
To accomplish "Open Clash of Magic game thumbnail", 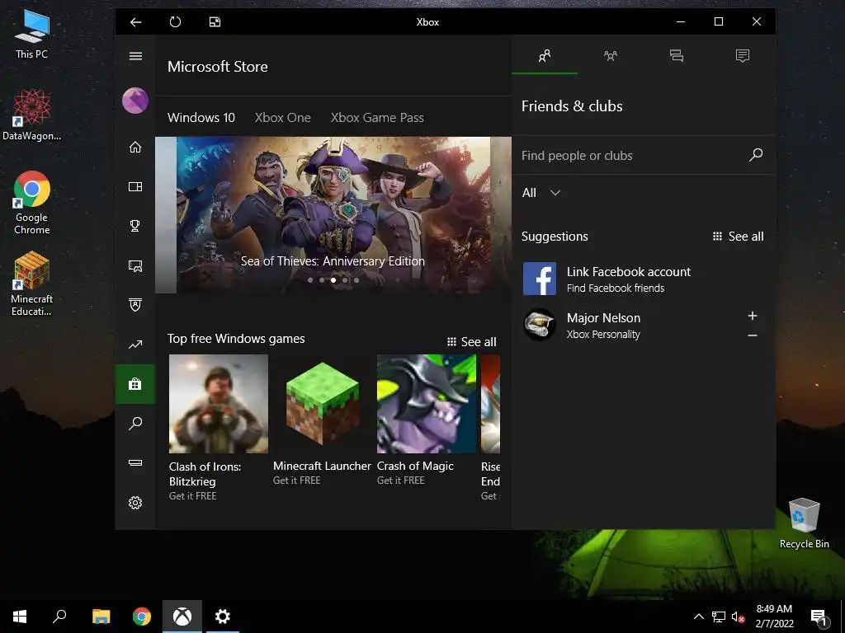I will (427, 404).
